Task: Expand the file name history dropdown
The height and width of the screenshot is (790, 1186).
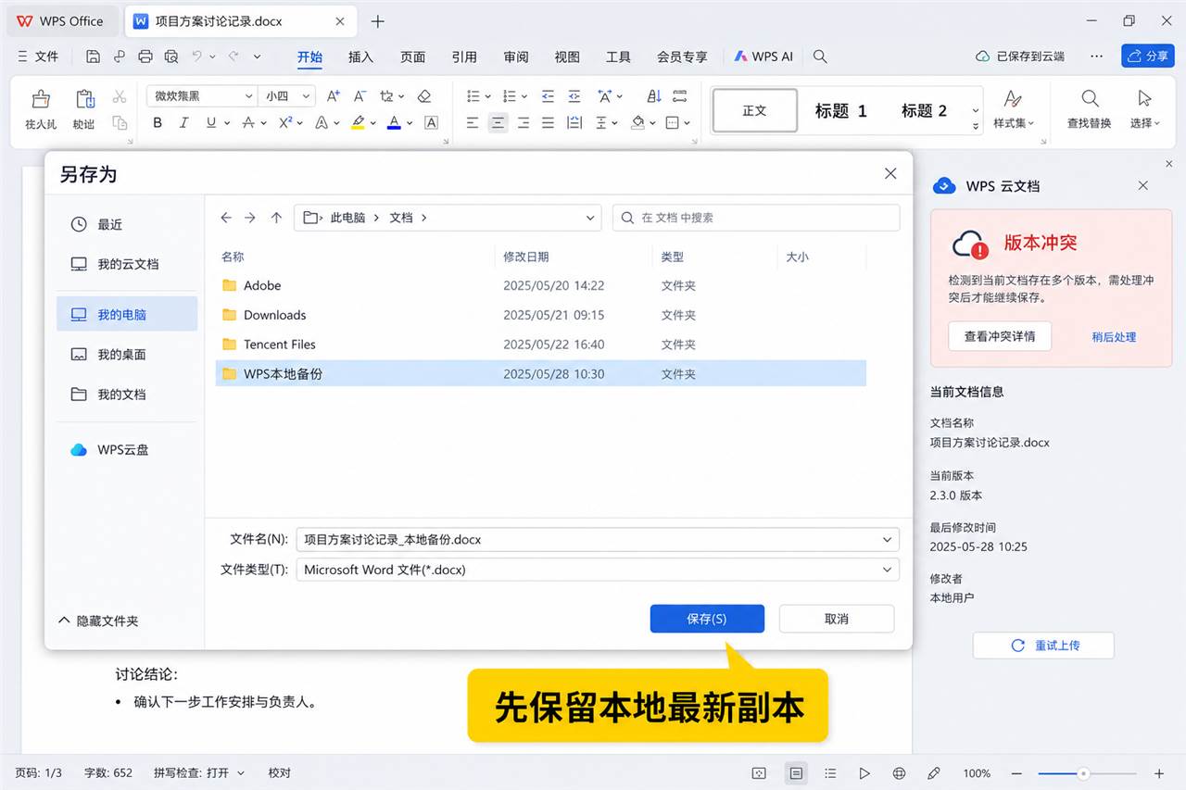Action: pyautogui.click(x=888, y=539)
